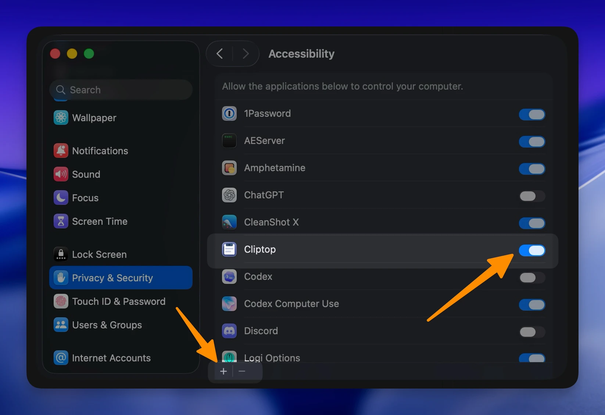Click the Accessibility page title
Viewport: 605px width, 415px height.
coord(301,54)
